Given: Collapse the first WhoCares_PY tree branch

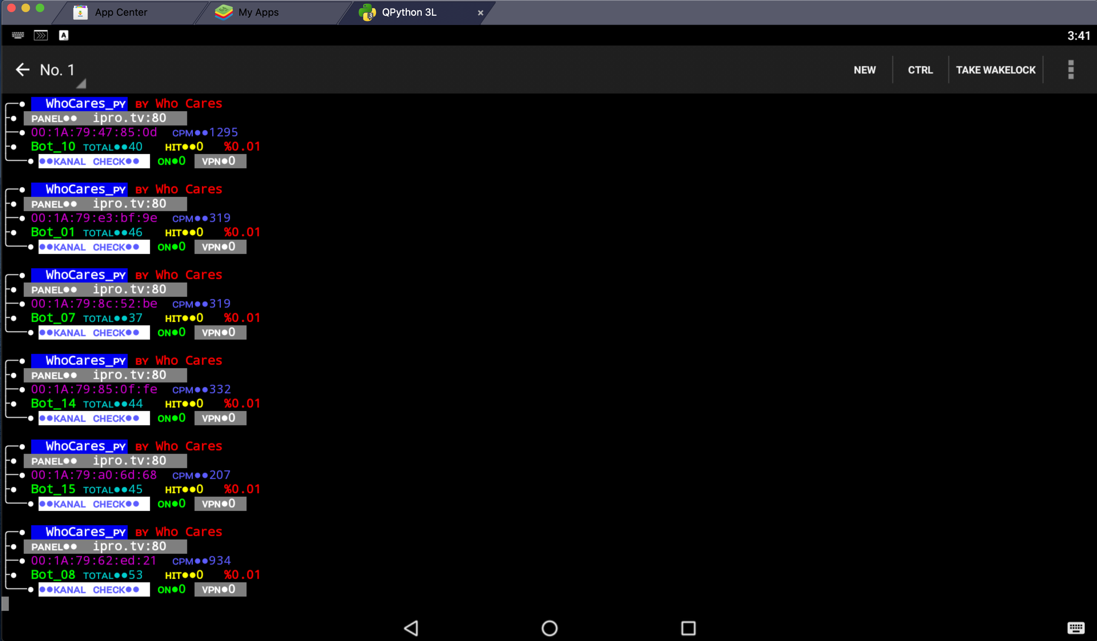Looking at the screenshot, I should tap(22, 103).
